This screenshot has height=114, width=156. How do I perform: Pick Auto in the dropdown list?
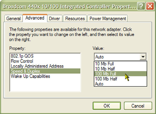pos(120,84)
